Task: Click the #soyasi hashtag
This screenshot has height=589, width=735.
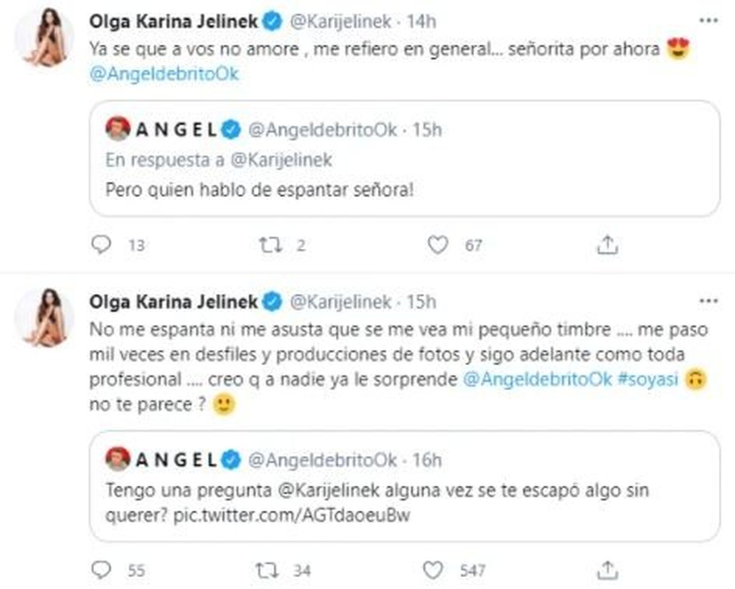Action: [647, 379]
